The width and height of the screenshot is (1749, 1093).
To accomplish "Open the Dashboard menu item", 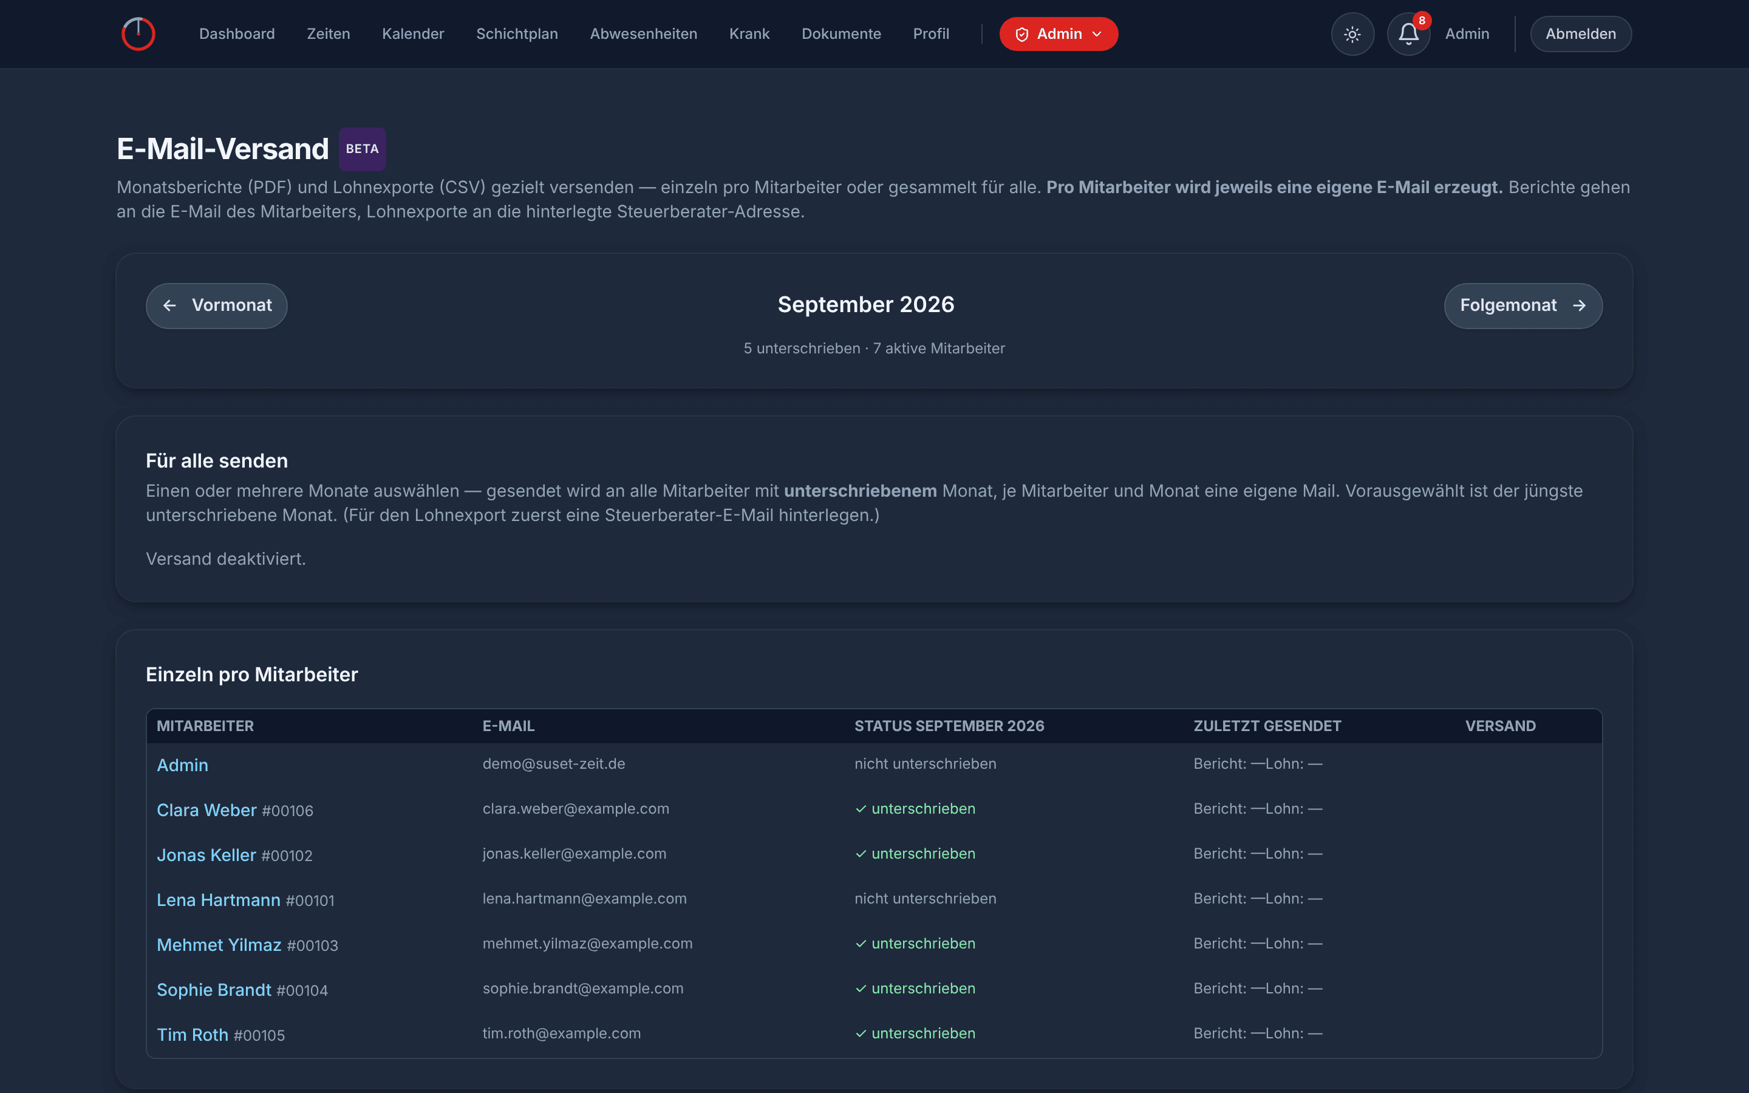I will pyautogui.click(x=237, y=34).
